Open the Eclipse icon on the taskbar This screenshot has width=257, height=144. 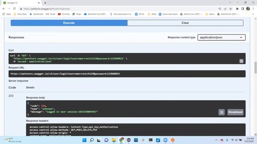(x=128, y=140)
